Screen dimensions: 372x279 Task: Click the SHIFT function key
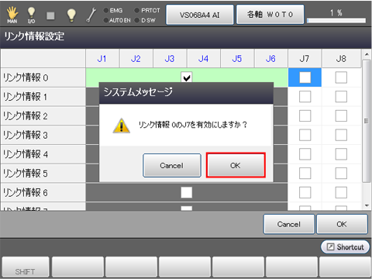pos(25,267)
